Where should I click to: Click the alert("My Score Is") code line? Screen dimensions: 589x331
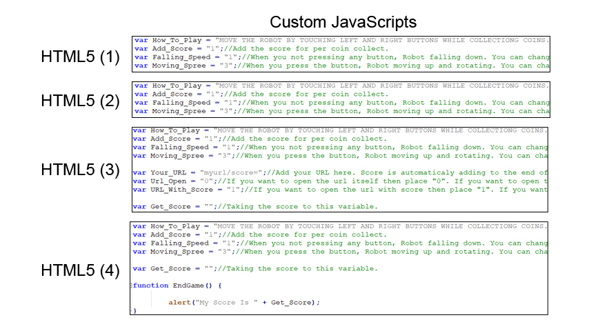(x=244, y=303)
